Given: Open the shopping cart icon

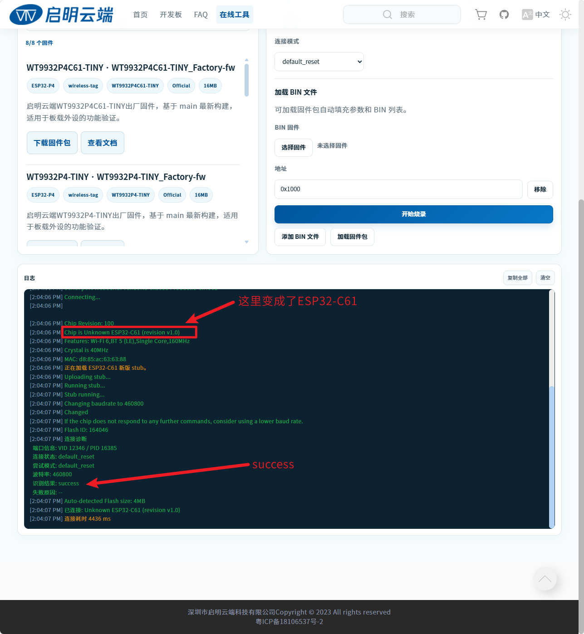Looking at the screenshot, I should (x=481, y=15).
